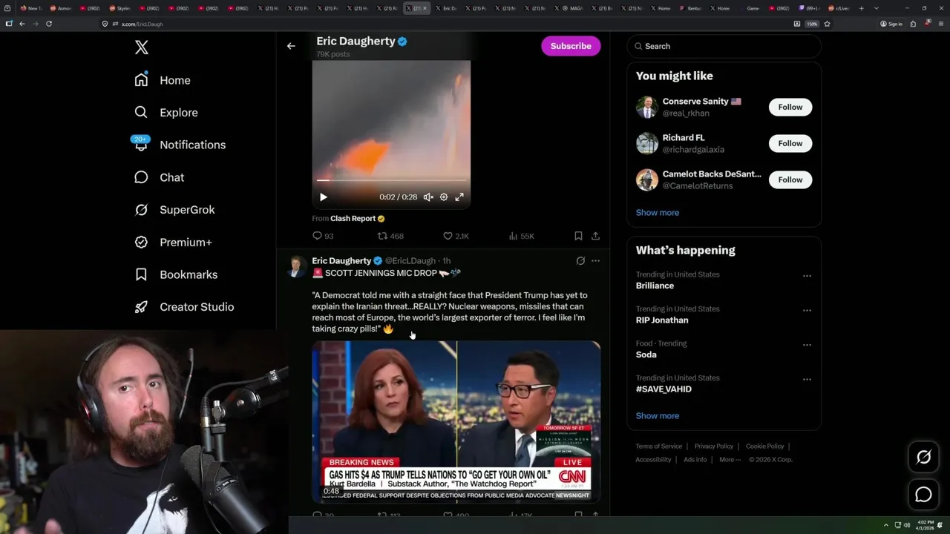Open SuperGrok in the sidebar

coord(174,210)
